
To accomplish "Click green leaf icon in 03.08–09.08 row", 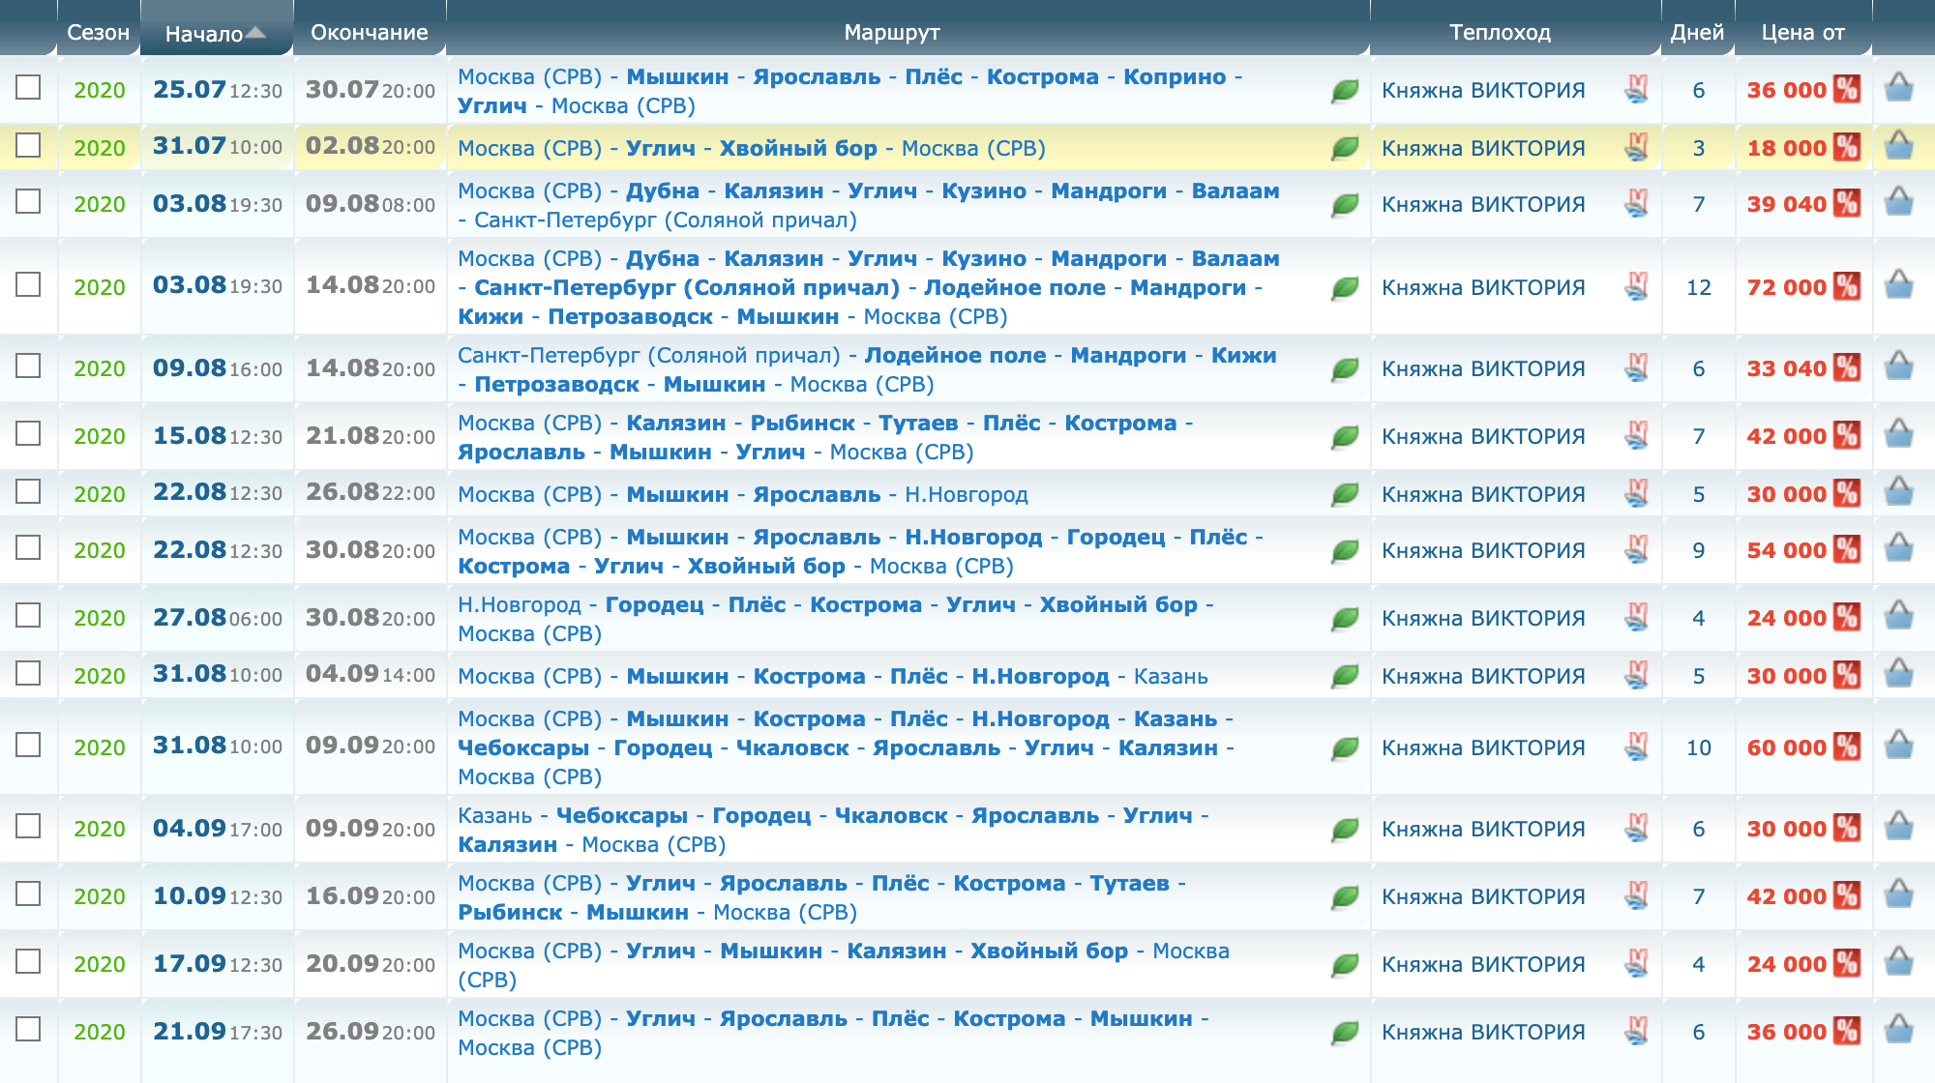I will point(1345,205).
